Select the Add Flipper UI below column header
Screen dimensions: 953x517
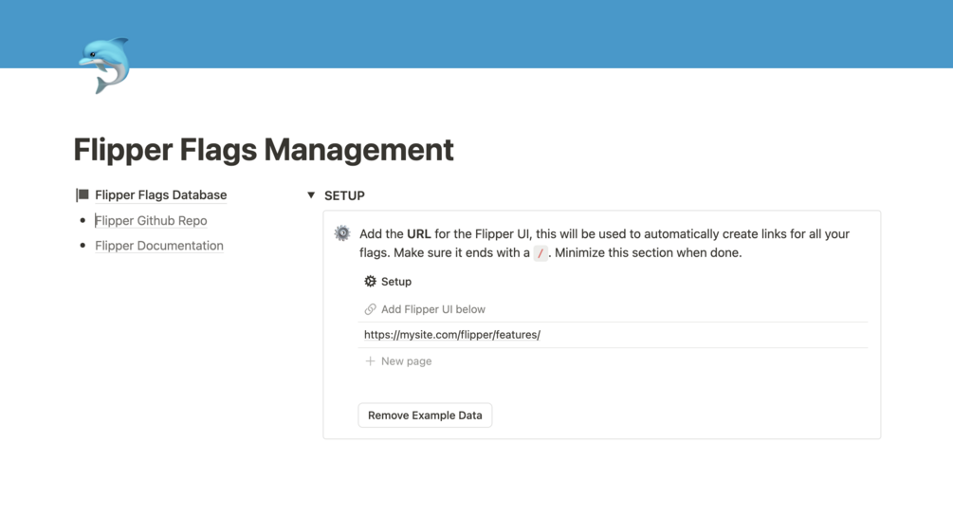coord(433,309)
